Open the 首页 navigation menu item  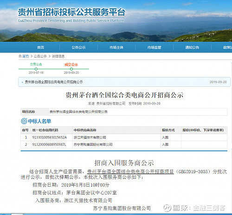click(x=41, y=47)
